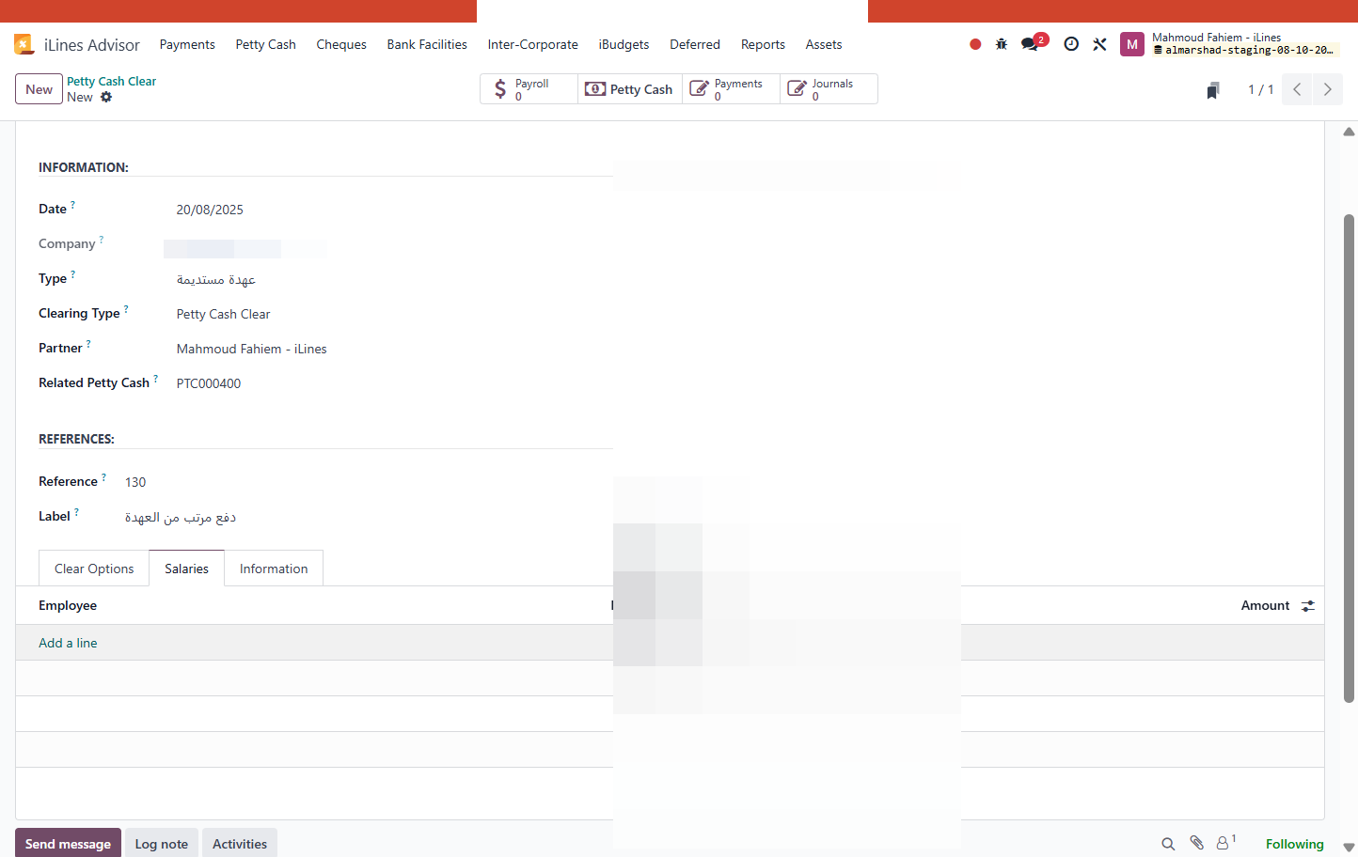Click the Send message button
Viewport: 1358px width, 857px height.
(x=68, y=844)
